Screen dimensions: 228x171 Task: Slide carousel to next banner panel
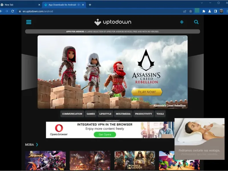(x=196, y=72)
